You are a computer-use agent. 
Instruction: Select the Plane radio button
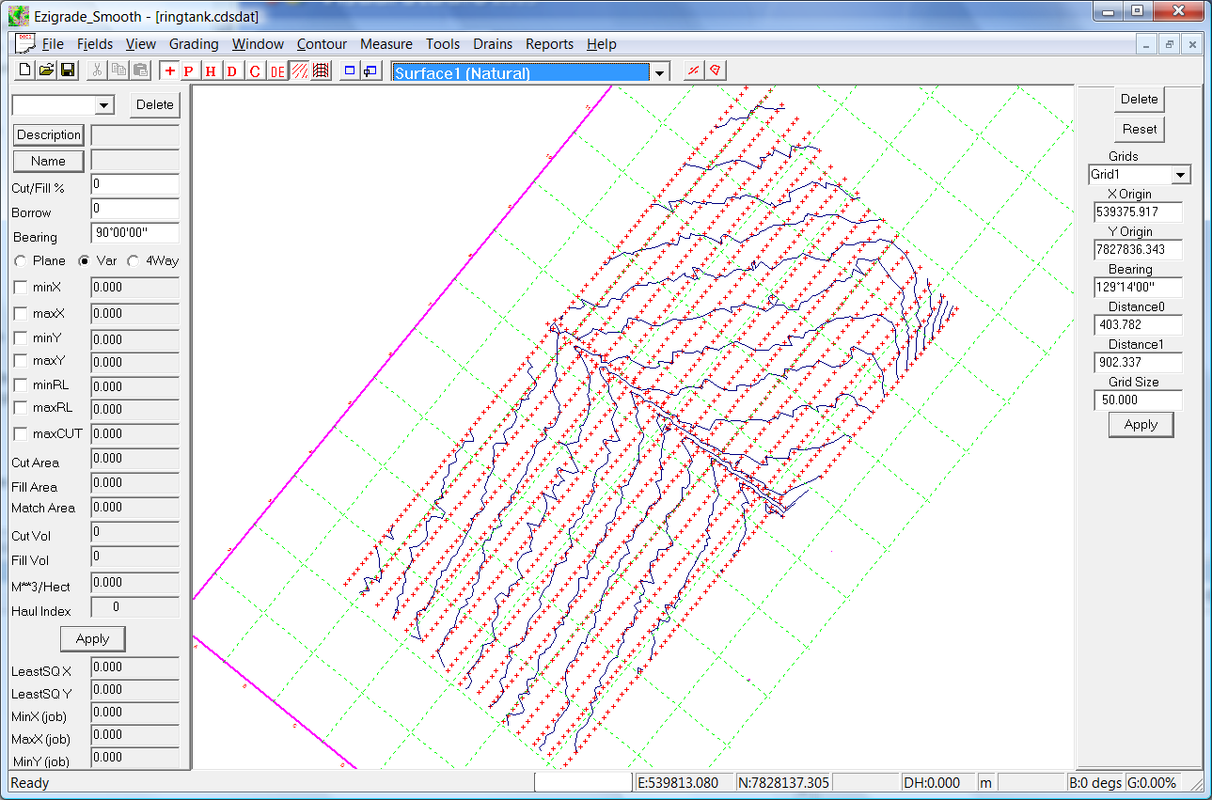pos(21,260)
